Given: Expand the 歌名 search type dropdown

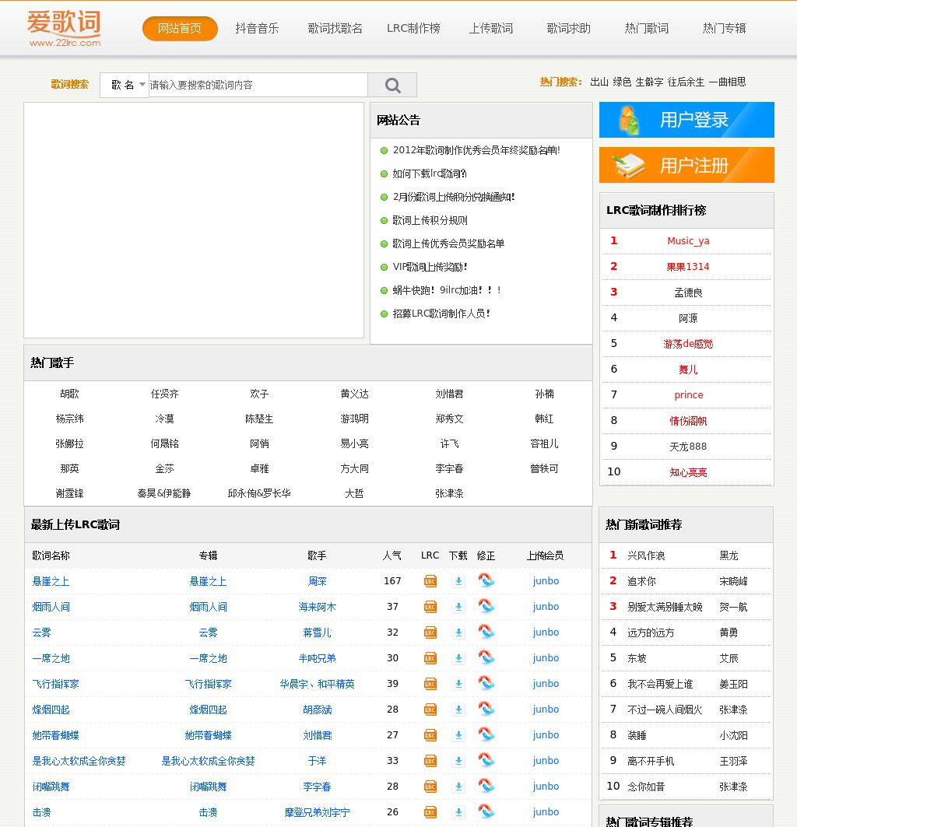Looking at the screenshot, I should 125,85.
